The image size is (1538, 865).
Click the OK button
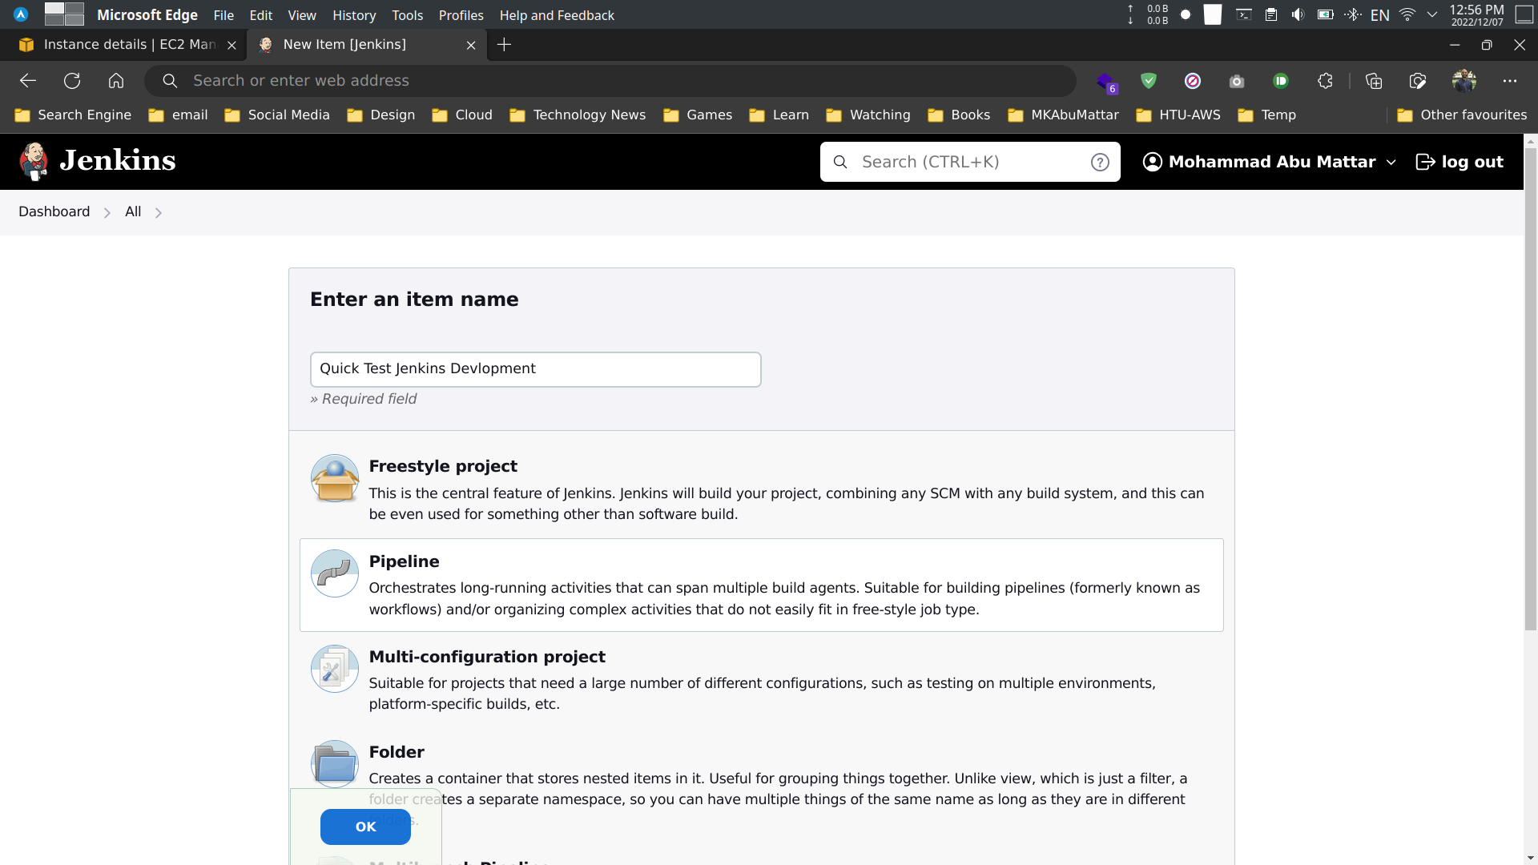[x=365, y=827]
